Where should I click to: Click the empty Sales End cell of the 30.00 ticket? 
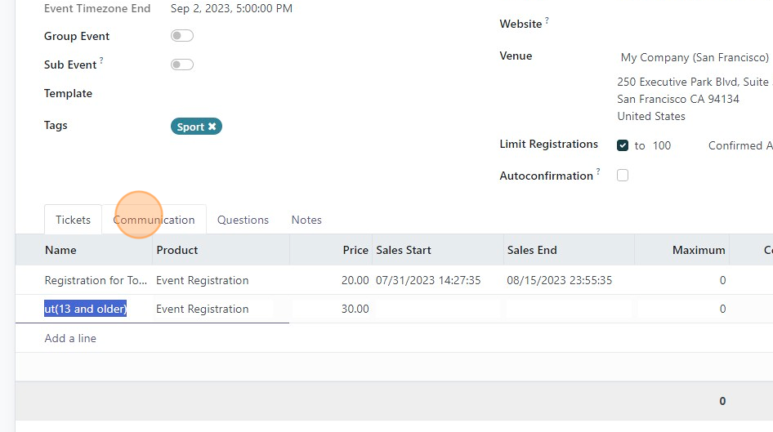(x=569, y=309)
